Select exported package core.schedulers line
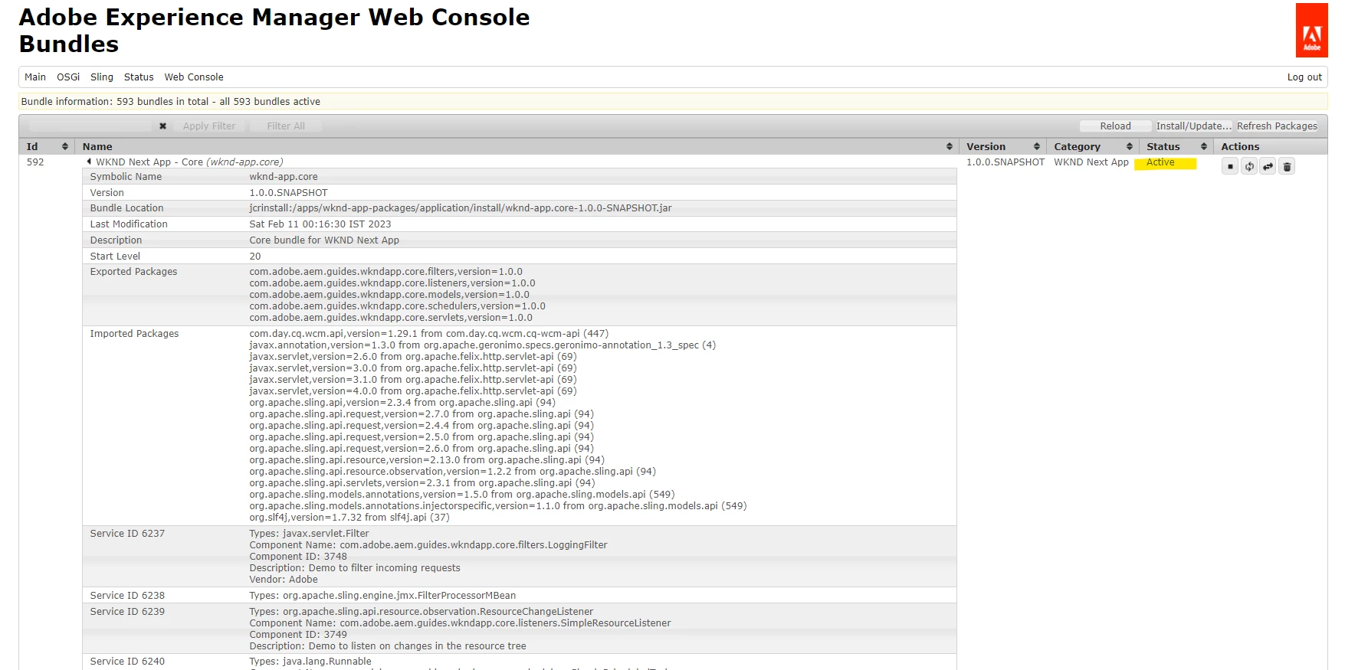Viewport: 1345px width, 670px height. click(398, 306)
